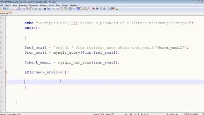Click the Redo arrow icon
The width and height of the screenshot is (204, 115).
pyautogui.click(x=40, y=9)
